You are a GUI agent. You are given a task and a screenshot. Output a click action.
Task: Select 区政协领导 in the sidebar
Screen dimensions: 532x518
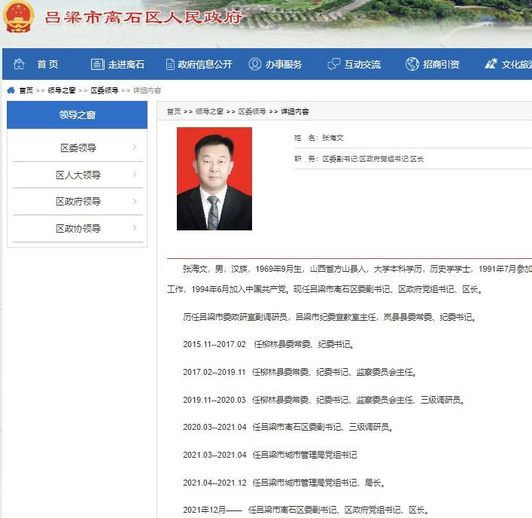point(78,228)
